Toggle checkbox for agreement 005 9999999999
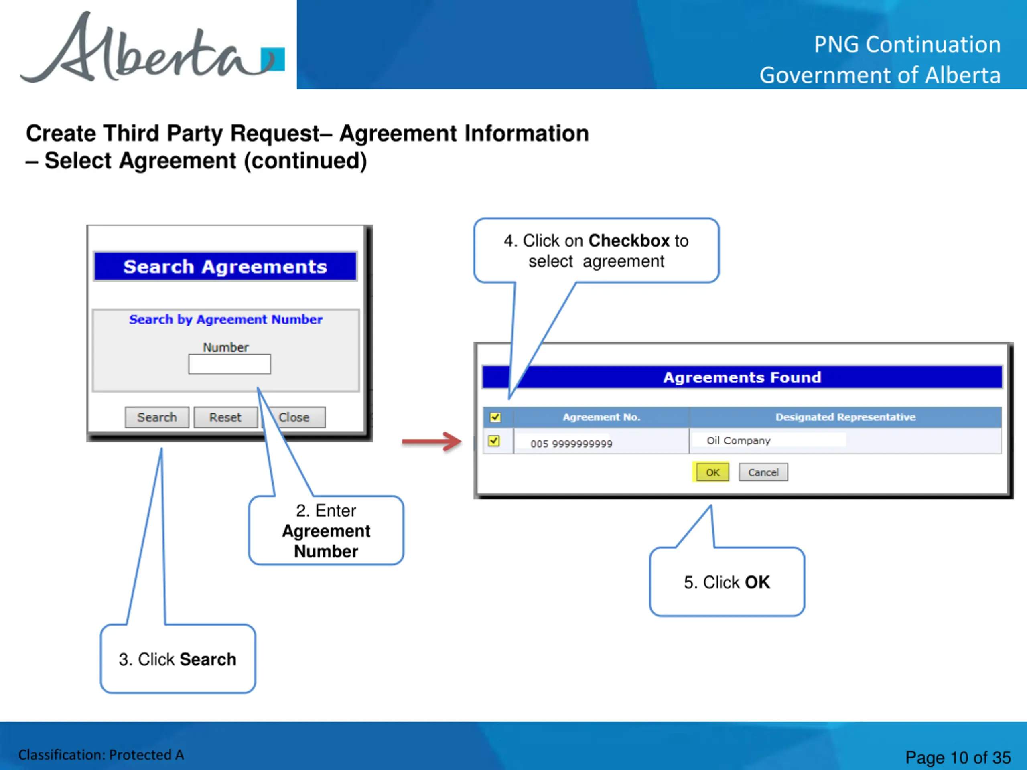The image size is (1027, 770). click(494, 440)
